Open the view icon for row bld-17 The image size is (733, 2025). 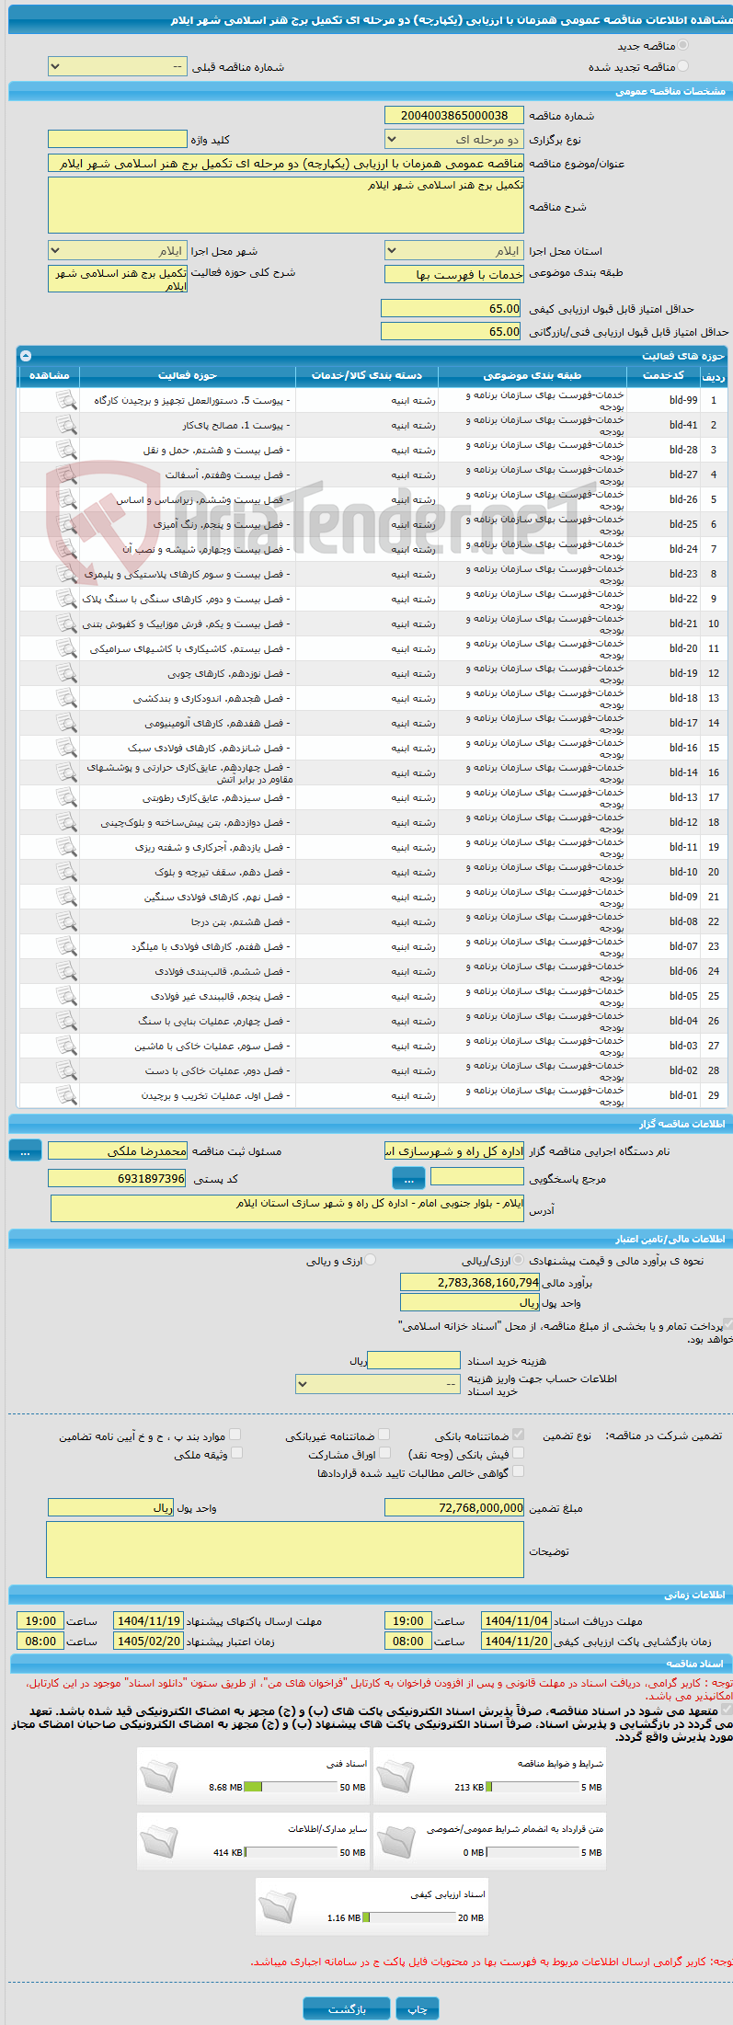pos(66,723)
